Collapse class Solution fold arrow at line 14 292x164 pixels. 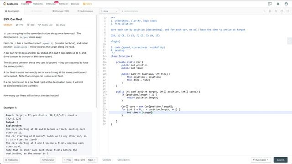[107, 56]
